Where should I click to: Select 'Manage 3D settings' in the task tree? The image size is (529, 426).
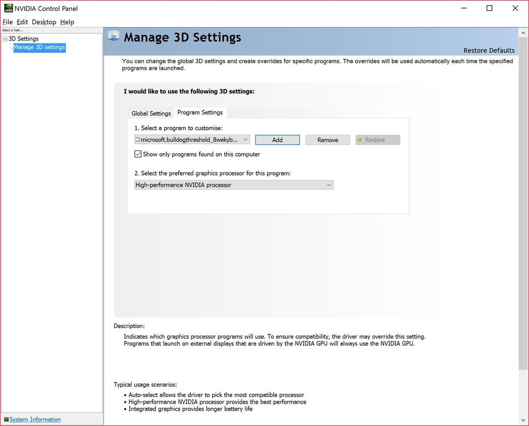pos(39,47)
